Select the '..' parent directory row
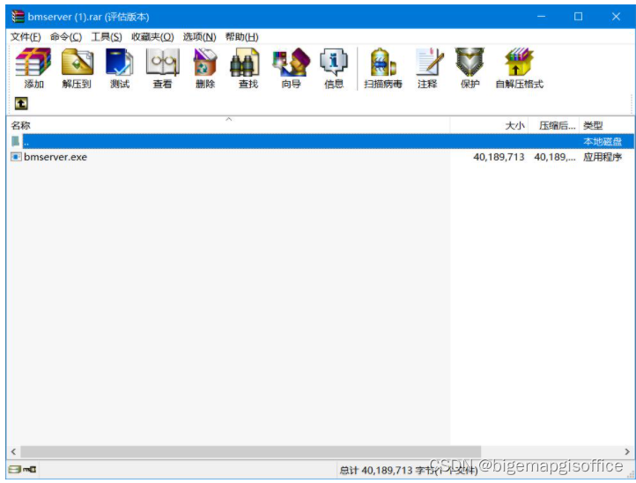Screen dimensions: 636x483 tap(321, 141)
